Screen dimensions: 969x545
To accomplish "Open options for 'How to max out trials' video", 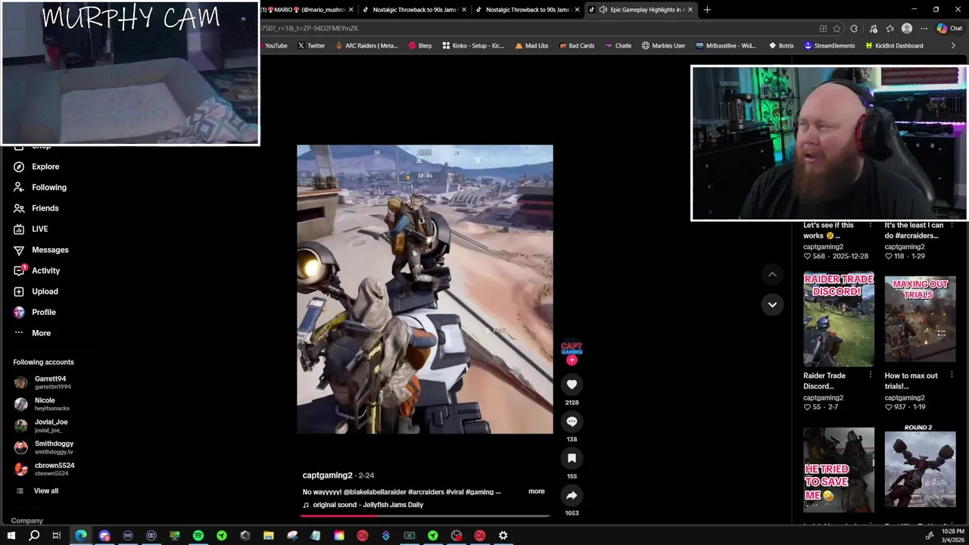I will point(951,375).
